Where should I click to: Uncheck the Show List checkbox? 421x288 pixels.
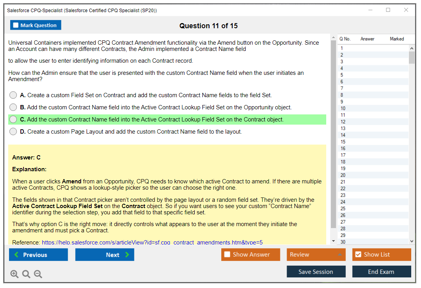[358, 255]
